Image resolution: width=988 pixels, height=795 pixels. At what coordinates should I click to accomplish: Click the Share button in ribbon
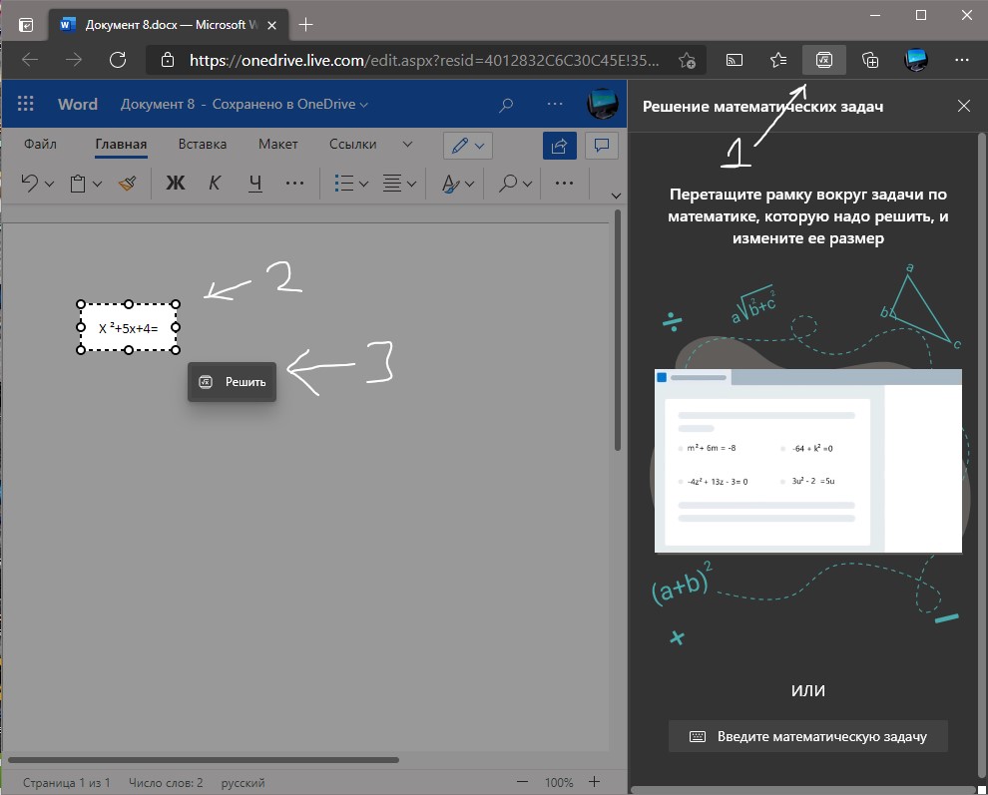coord(560,146)
